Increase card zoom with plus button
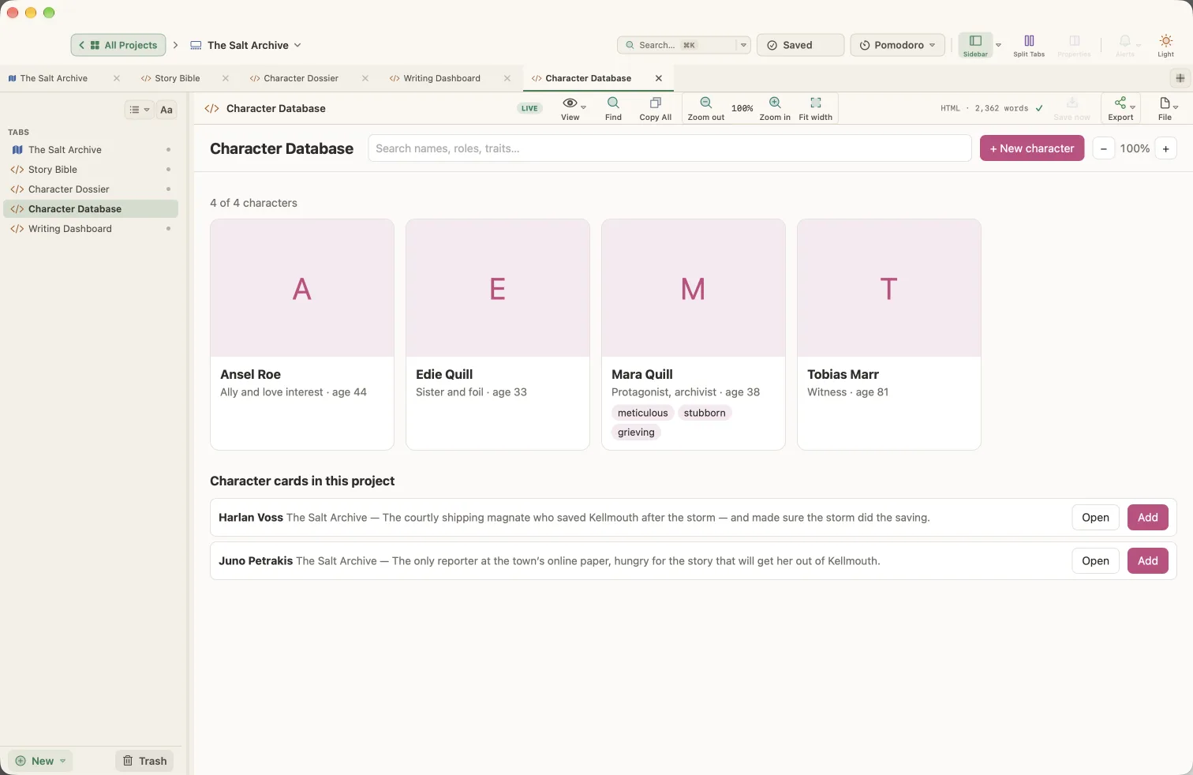 click(1166, 148)
